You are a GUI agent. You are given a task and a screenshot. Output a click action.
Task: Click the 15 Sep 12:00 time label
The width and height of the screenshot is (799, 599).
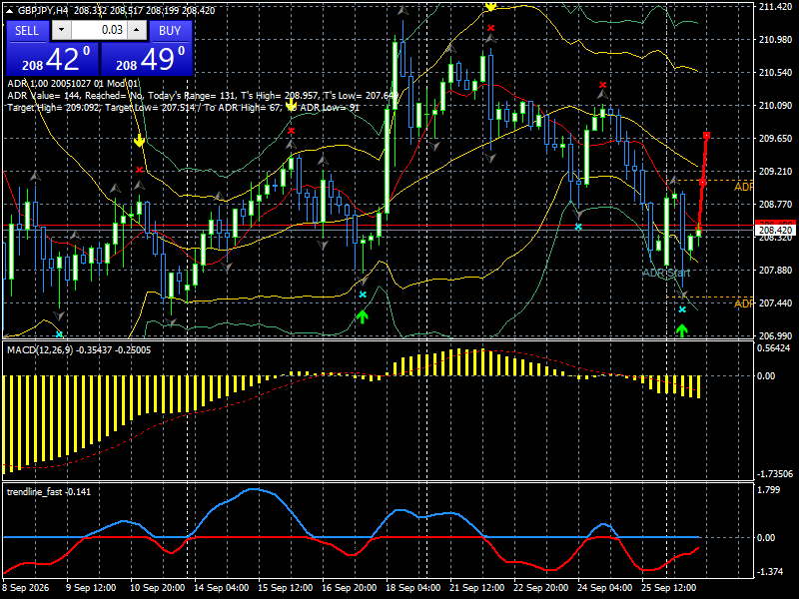point(285,588)
